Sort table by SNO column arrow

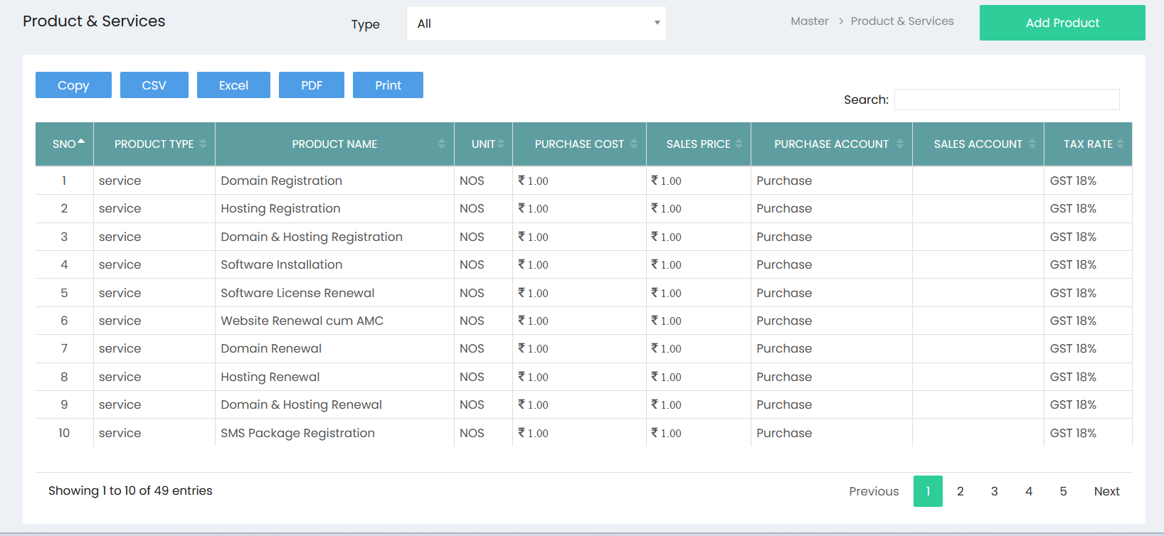click(x=81, y=142)
